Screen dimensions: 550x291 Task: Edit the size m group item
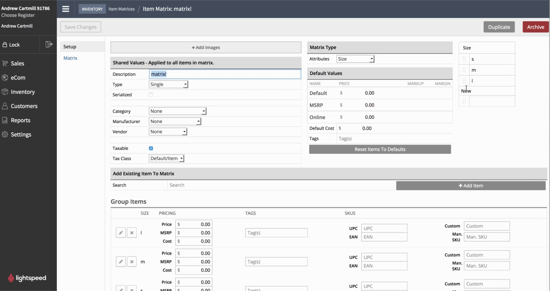coord(121,262)
